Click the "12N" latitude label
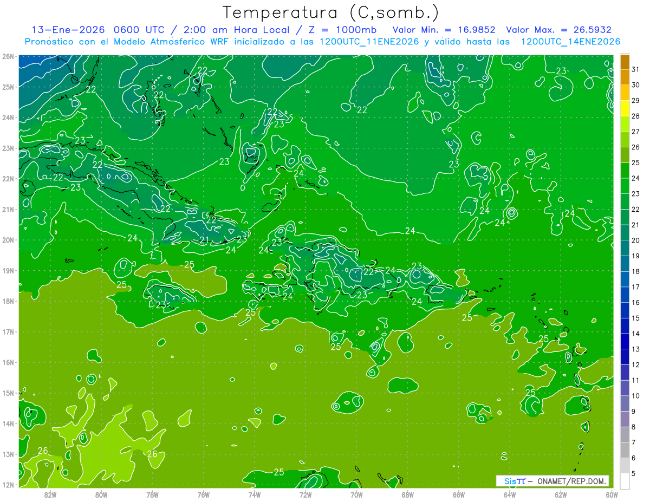Viewport: 650px width, 502px height. [8, 485]
